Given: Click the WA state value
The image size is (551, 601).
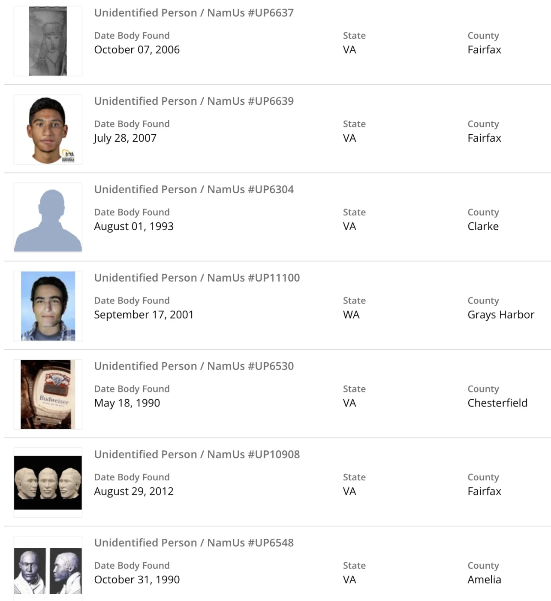Looking at the screenshot, I should [x=351, y=315].
